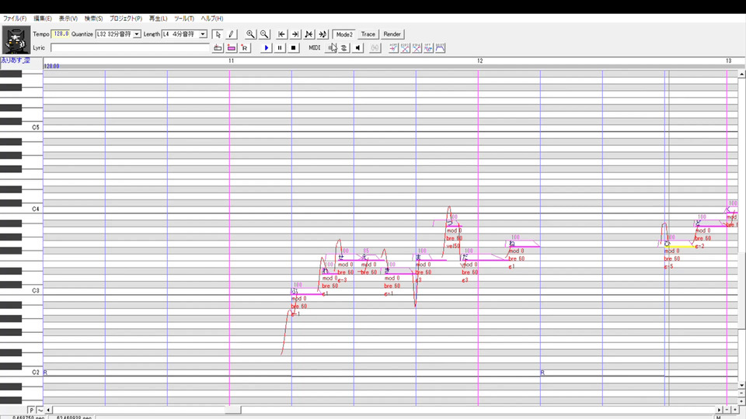Click the MIDI keyboard icon next to MIDI label
746x419 pixels.
pos(331,48)
